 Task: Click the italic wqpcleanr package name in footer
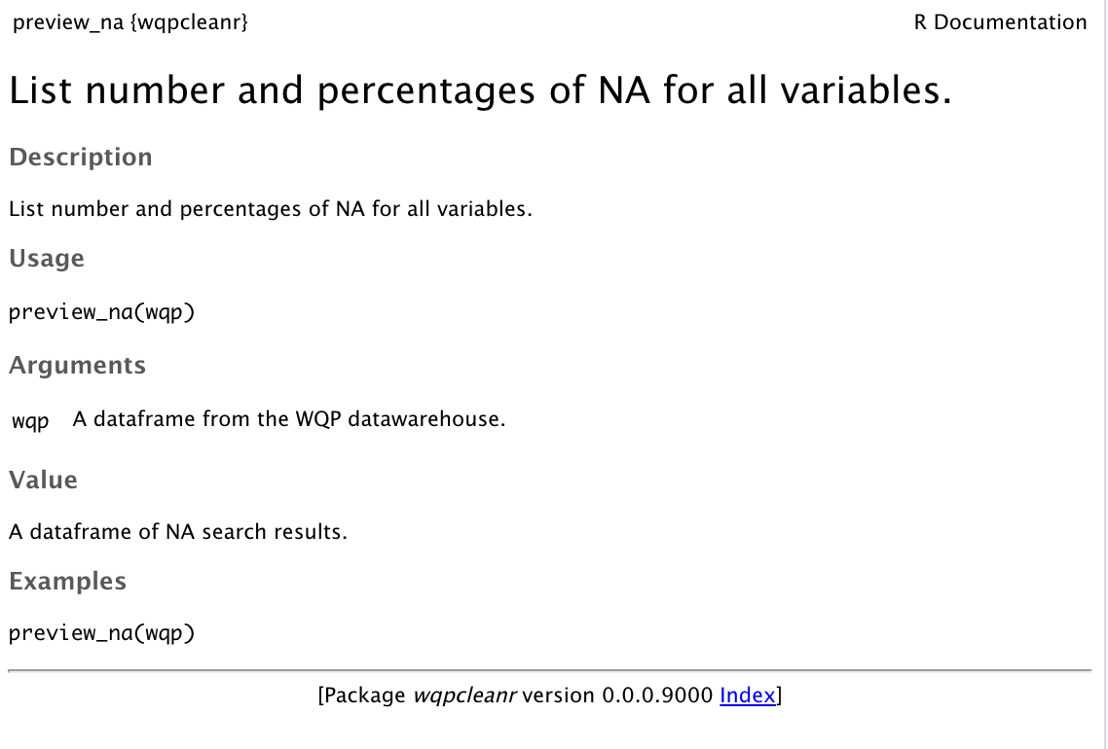[464, 696]
